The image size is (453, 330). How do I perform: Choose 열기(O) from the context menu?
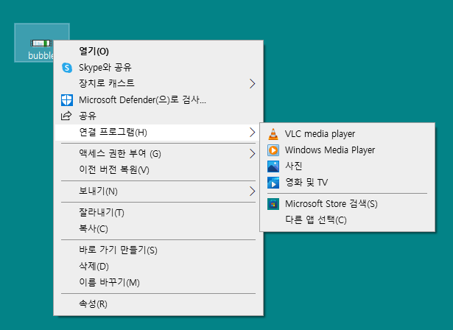158,52
